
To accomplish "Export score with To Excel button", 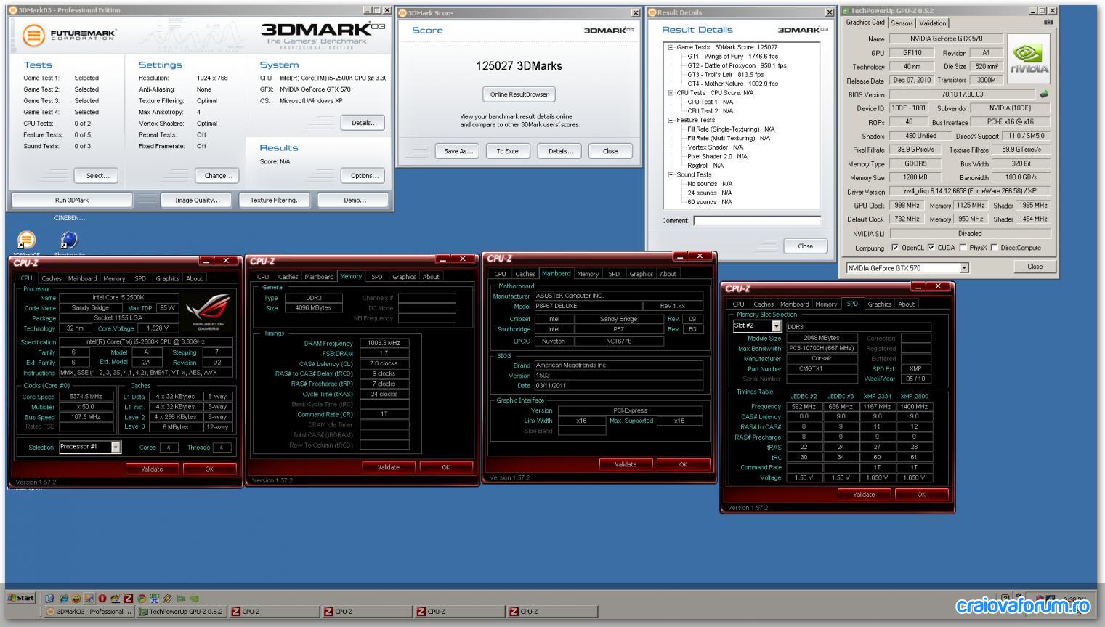I will click(x=508, y=151).
